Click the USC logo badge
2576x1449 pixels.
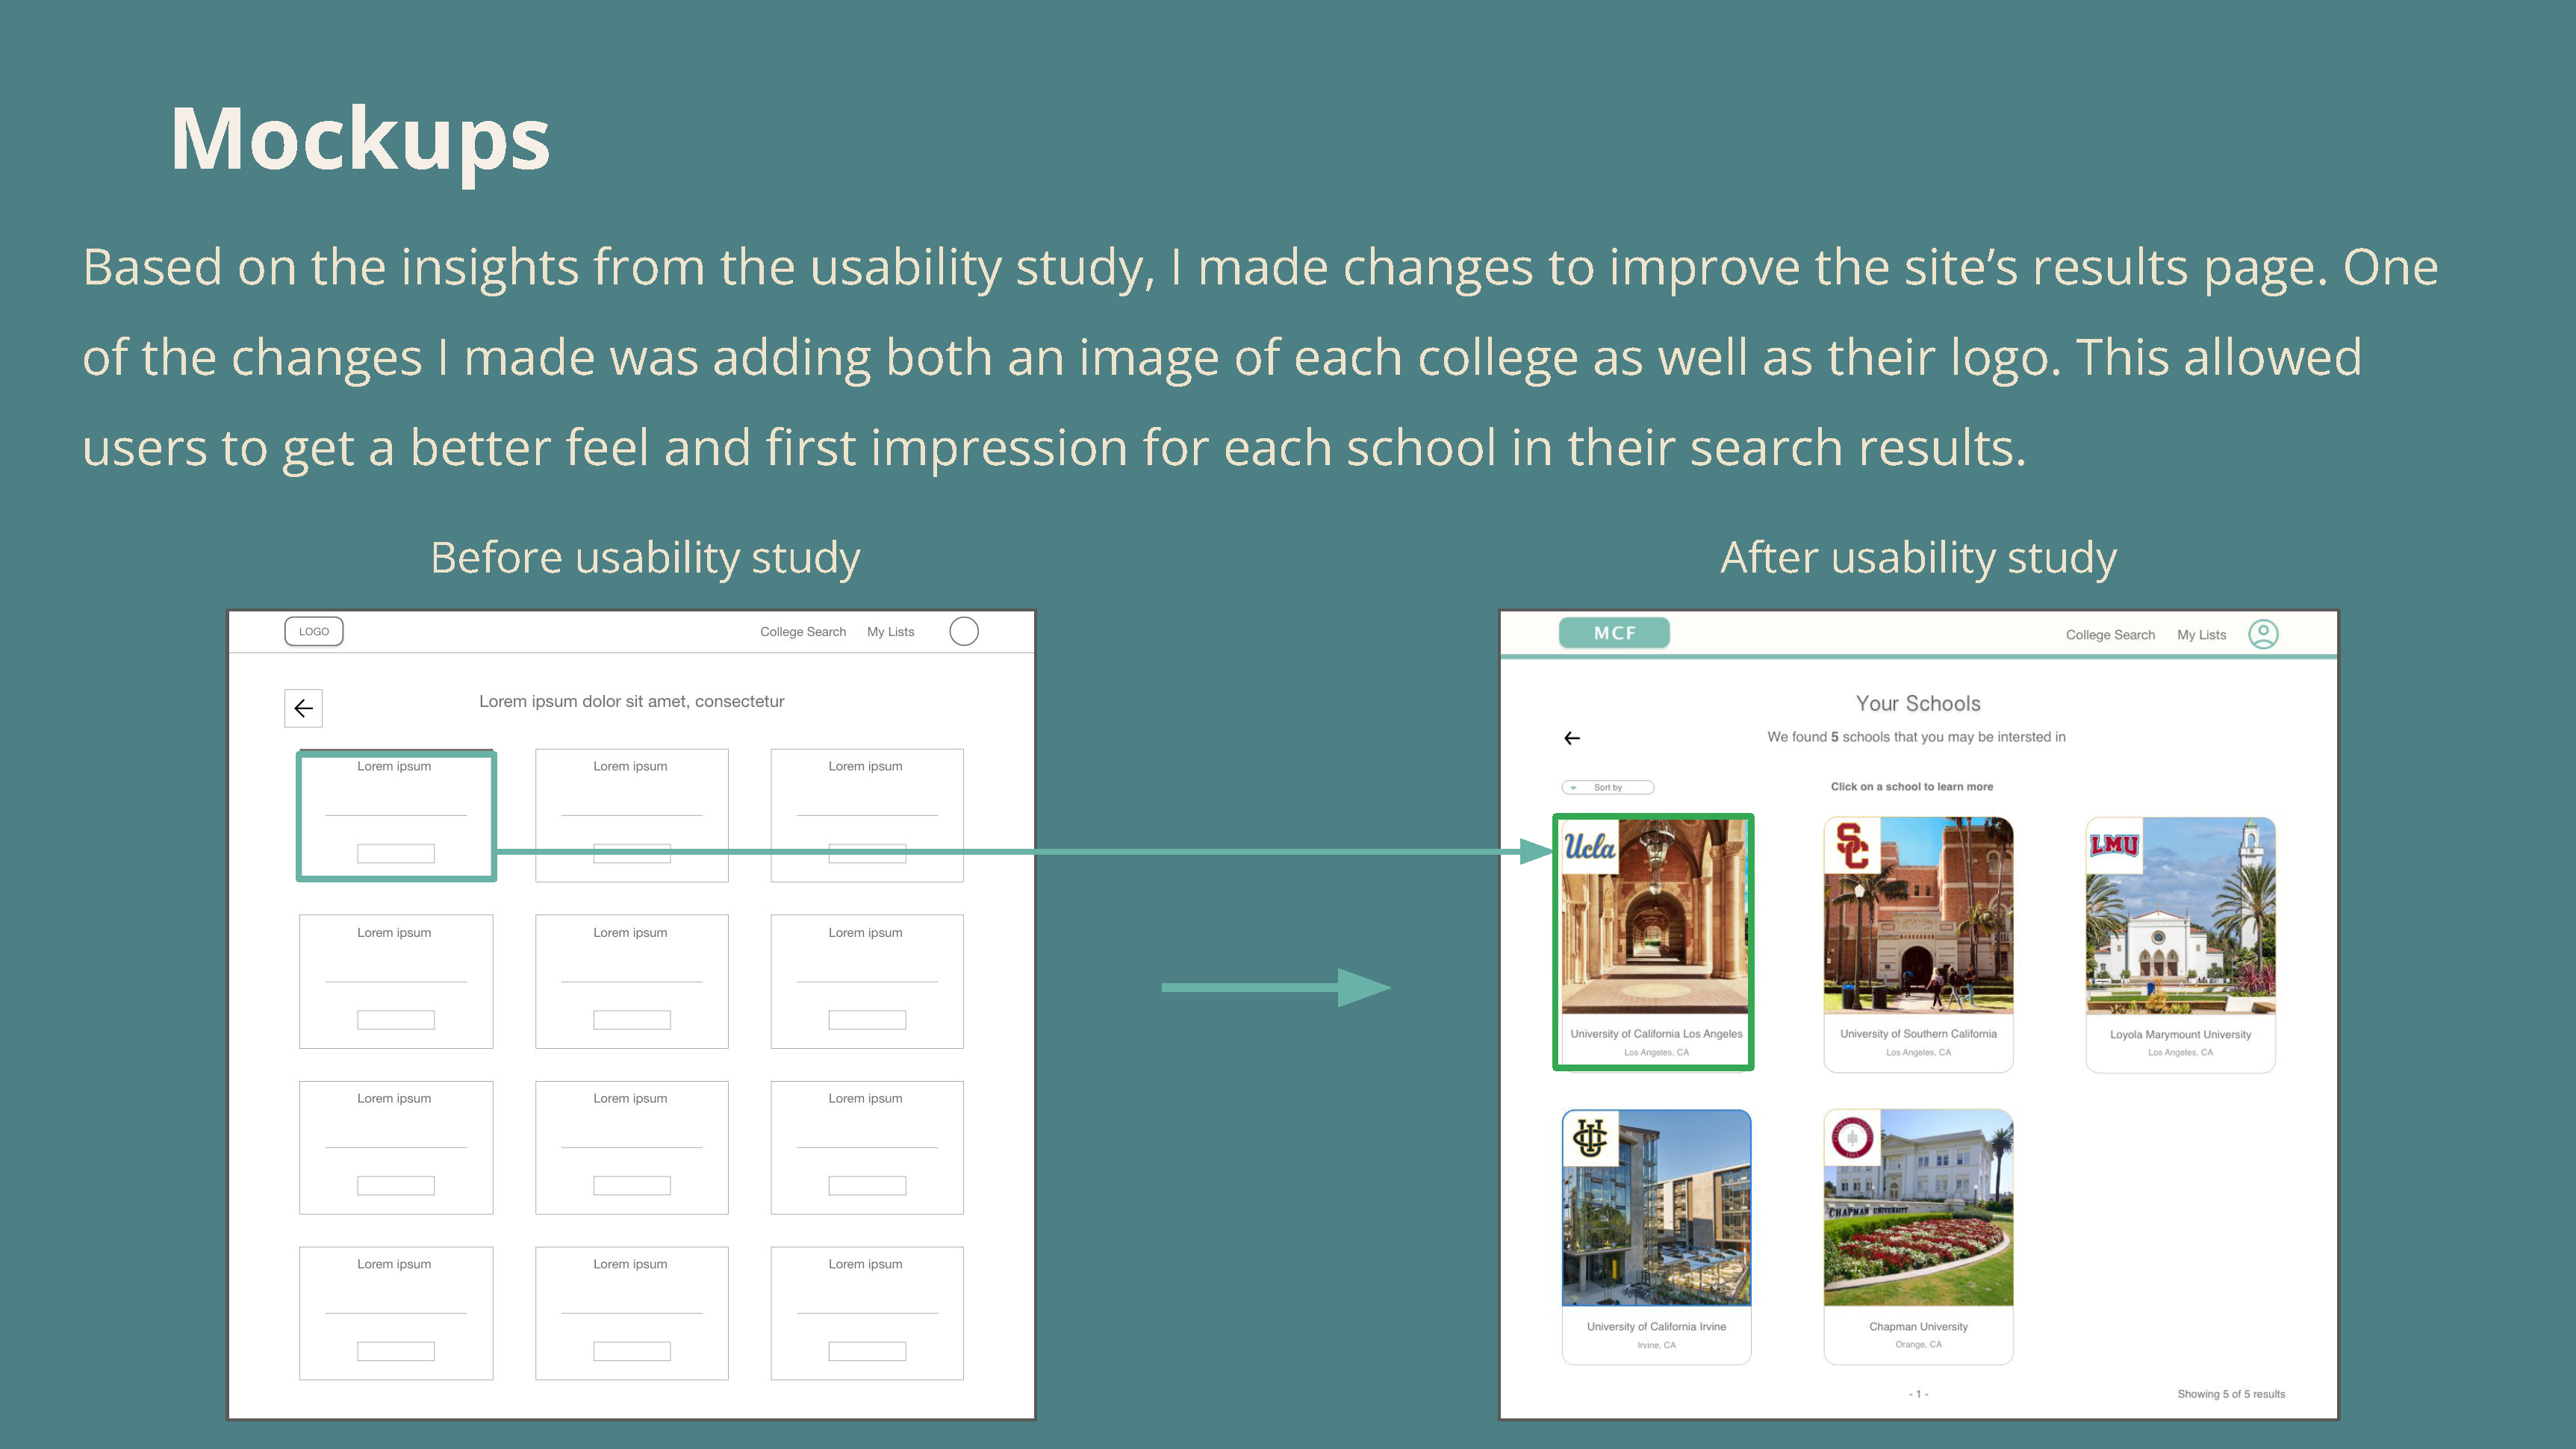click(1852, 846)
